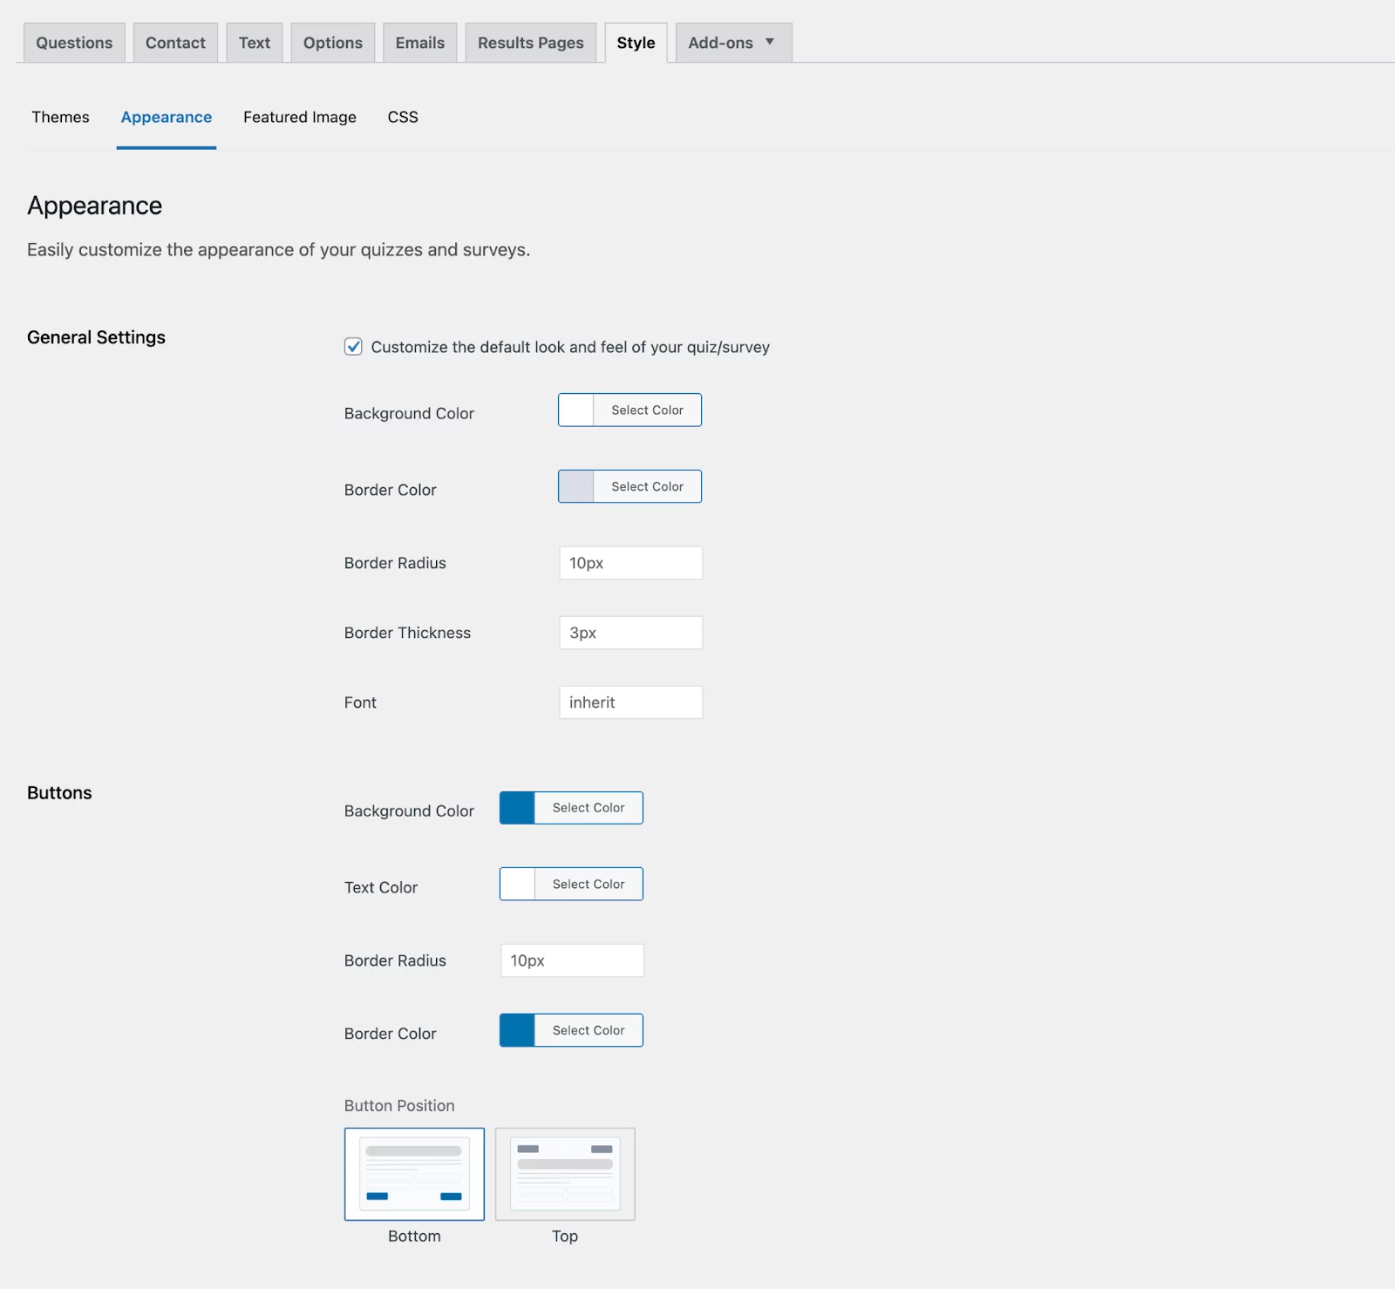1395x1289 pixels.
Task: Open the Emails tab
Action: pyautogui.click(x=420, y=43)
